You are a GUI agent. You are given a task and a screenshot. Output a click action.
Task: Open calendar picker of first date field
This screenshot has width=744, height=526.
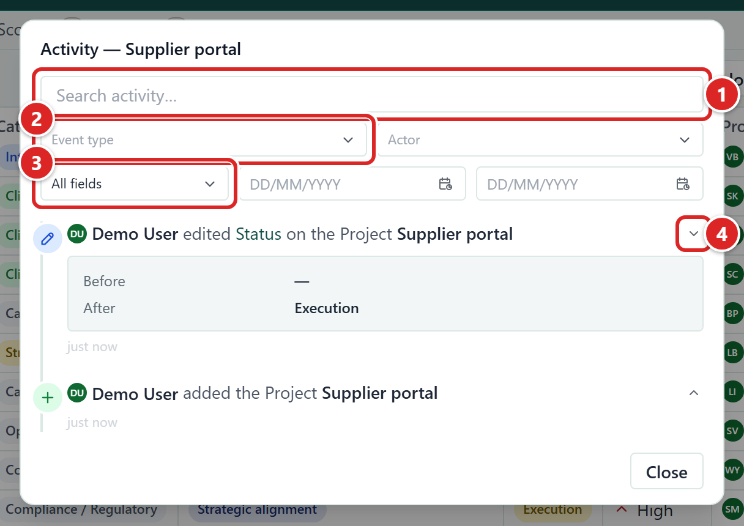(445, 184)
